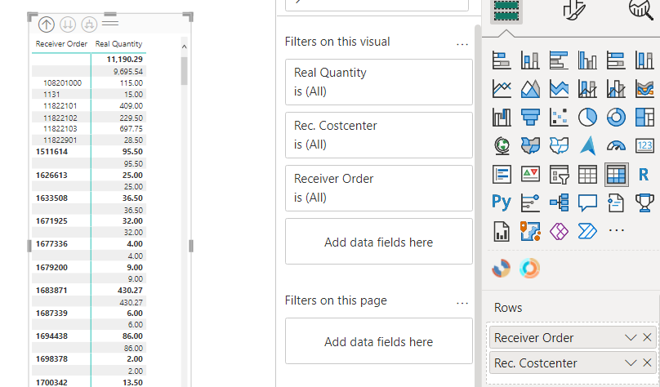Select the KPI visual
The height and width of the screenshot is (387, 660).
(530, 174)
